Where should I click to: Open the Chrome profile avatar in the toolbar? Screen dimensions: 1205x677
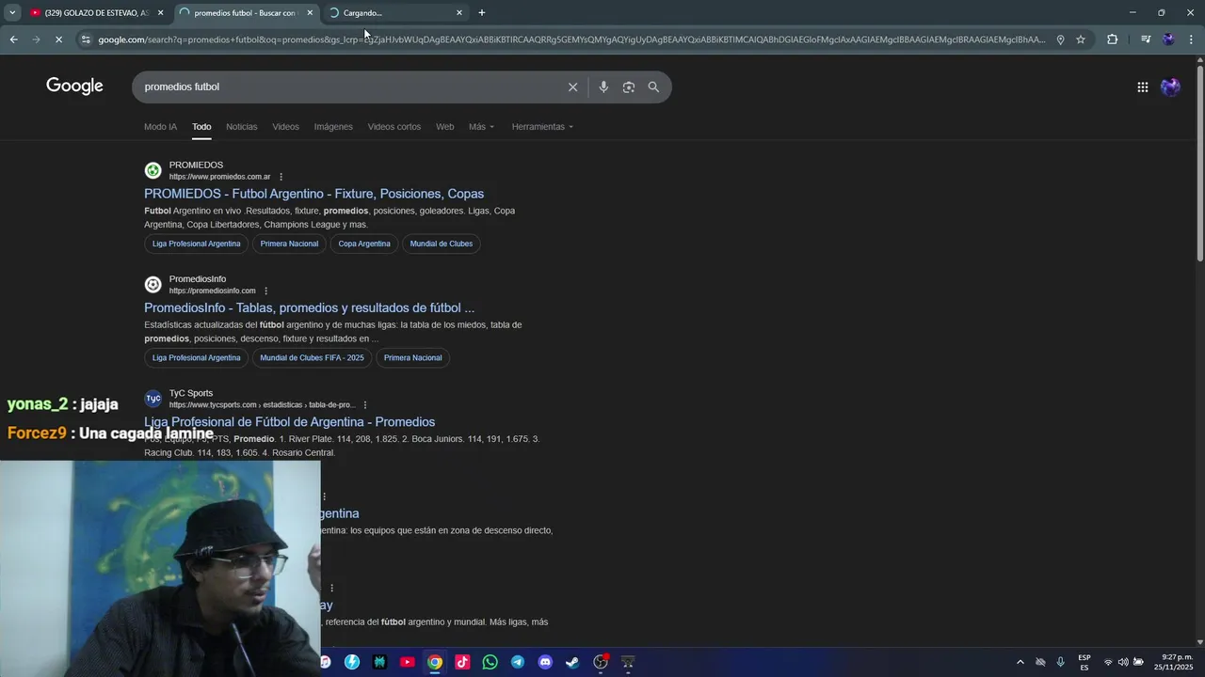[1168, 39]
